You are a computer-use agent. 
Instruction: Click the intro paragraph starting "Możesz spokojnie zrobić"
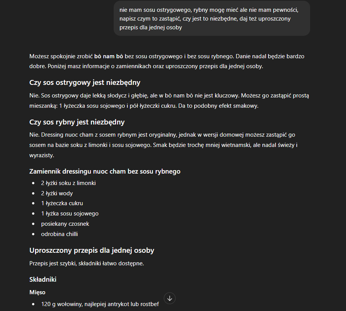point(167,61)
